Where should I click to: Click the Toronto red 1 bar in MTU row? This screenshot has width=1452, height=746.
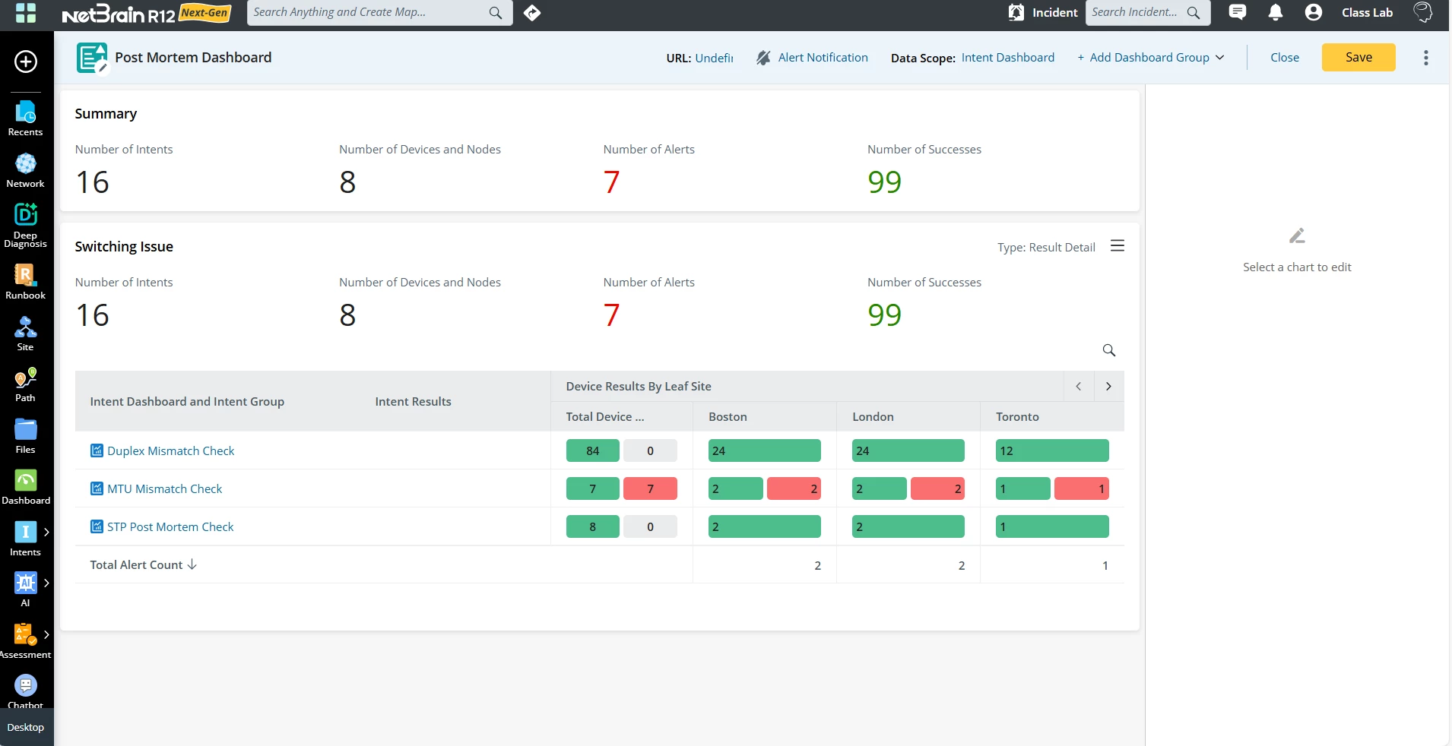coord(1082,488)
